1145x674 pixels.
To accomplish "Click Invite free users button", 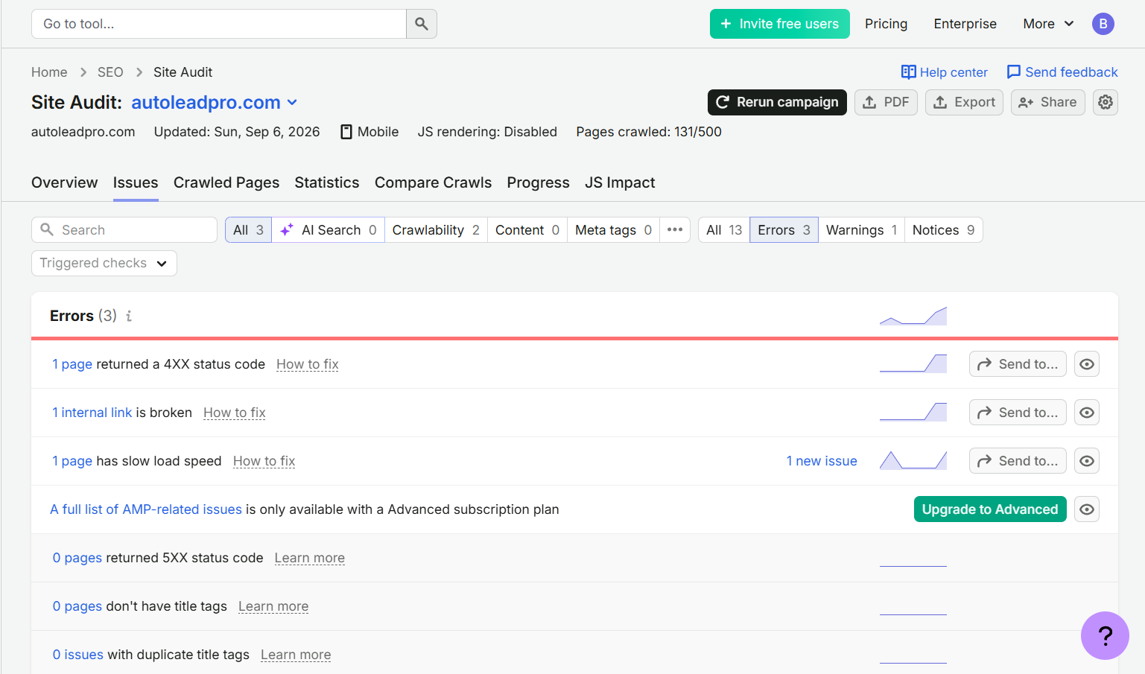I will click(x=780, y=24).
